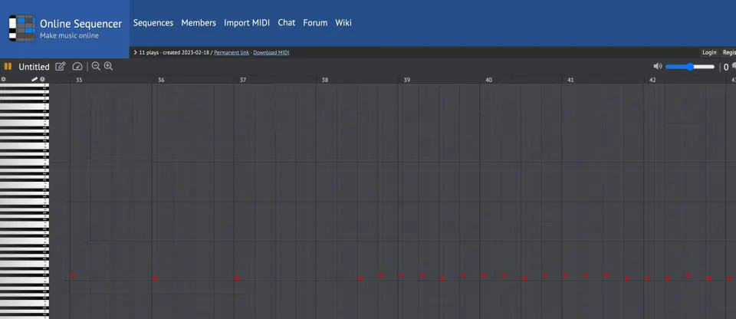Jump to measure 40 on the timeline

click(488, 80)
